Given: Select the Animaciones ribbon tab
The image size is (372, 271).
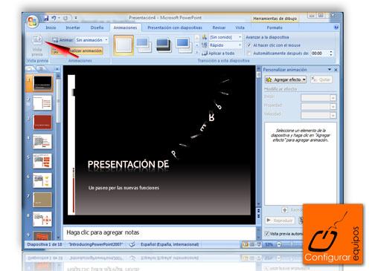Looking at the screenshot, I should click(125, 27).
